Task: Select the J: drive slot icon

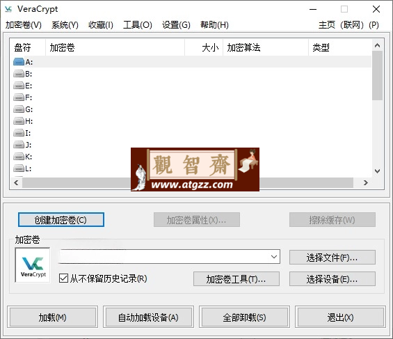Action: tap(19, 145)
